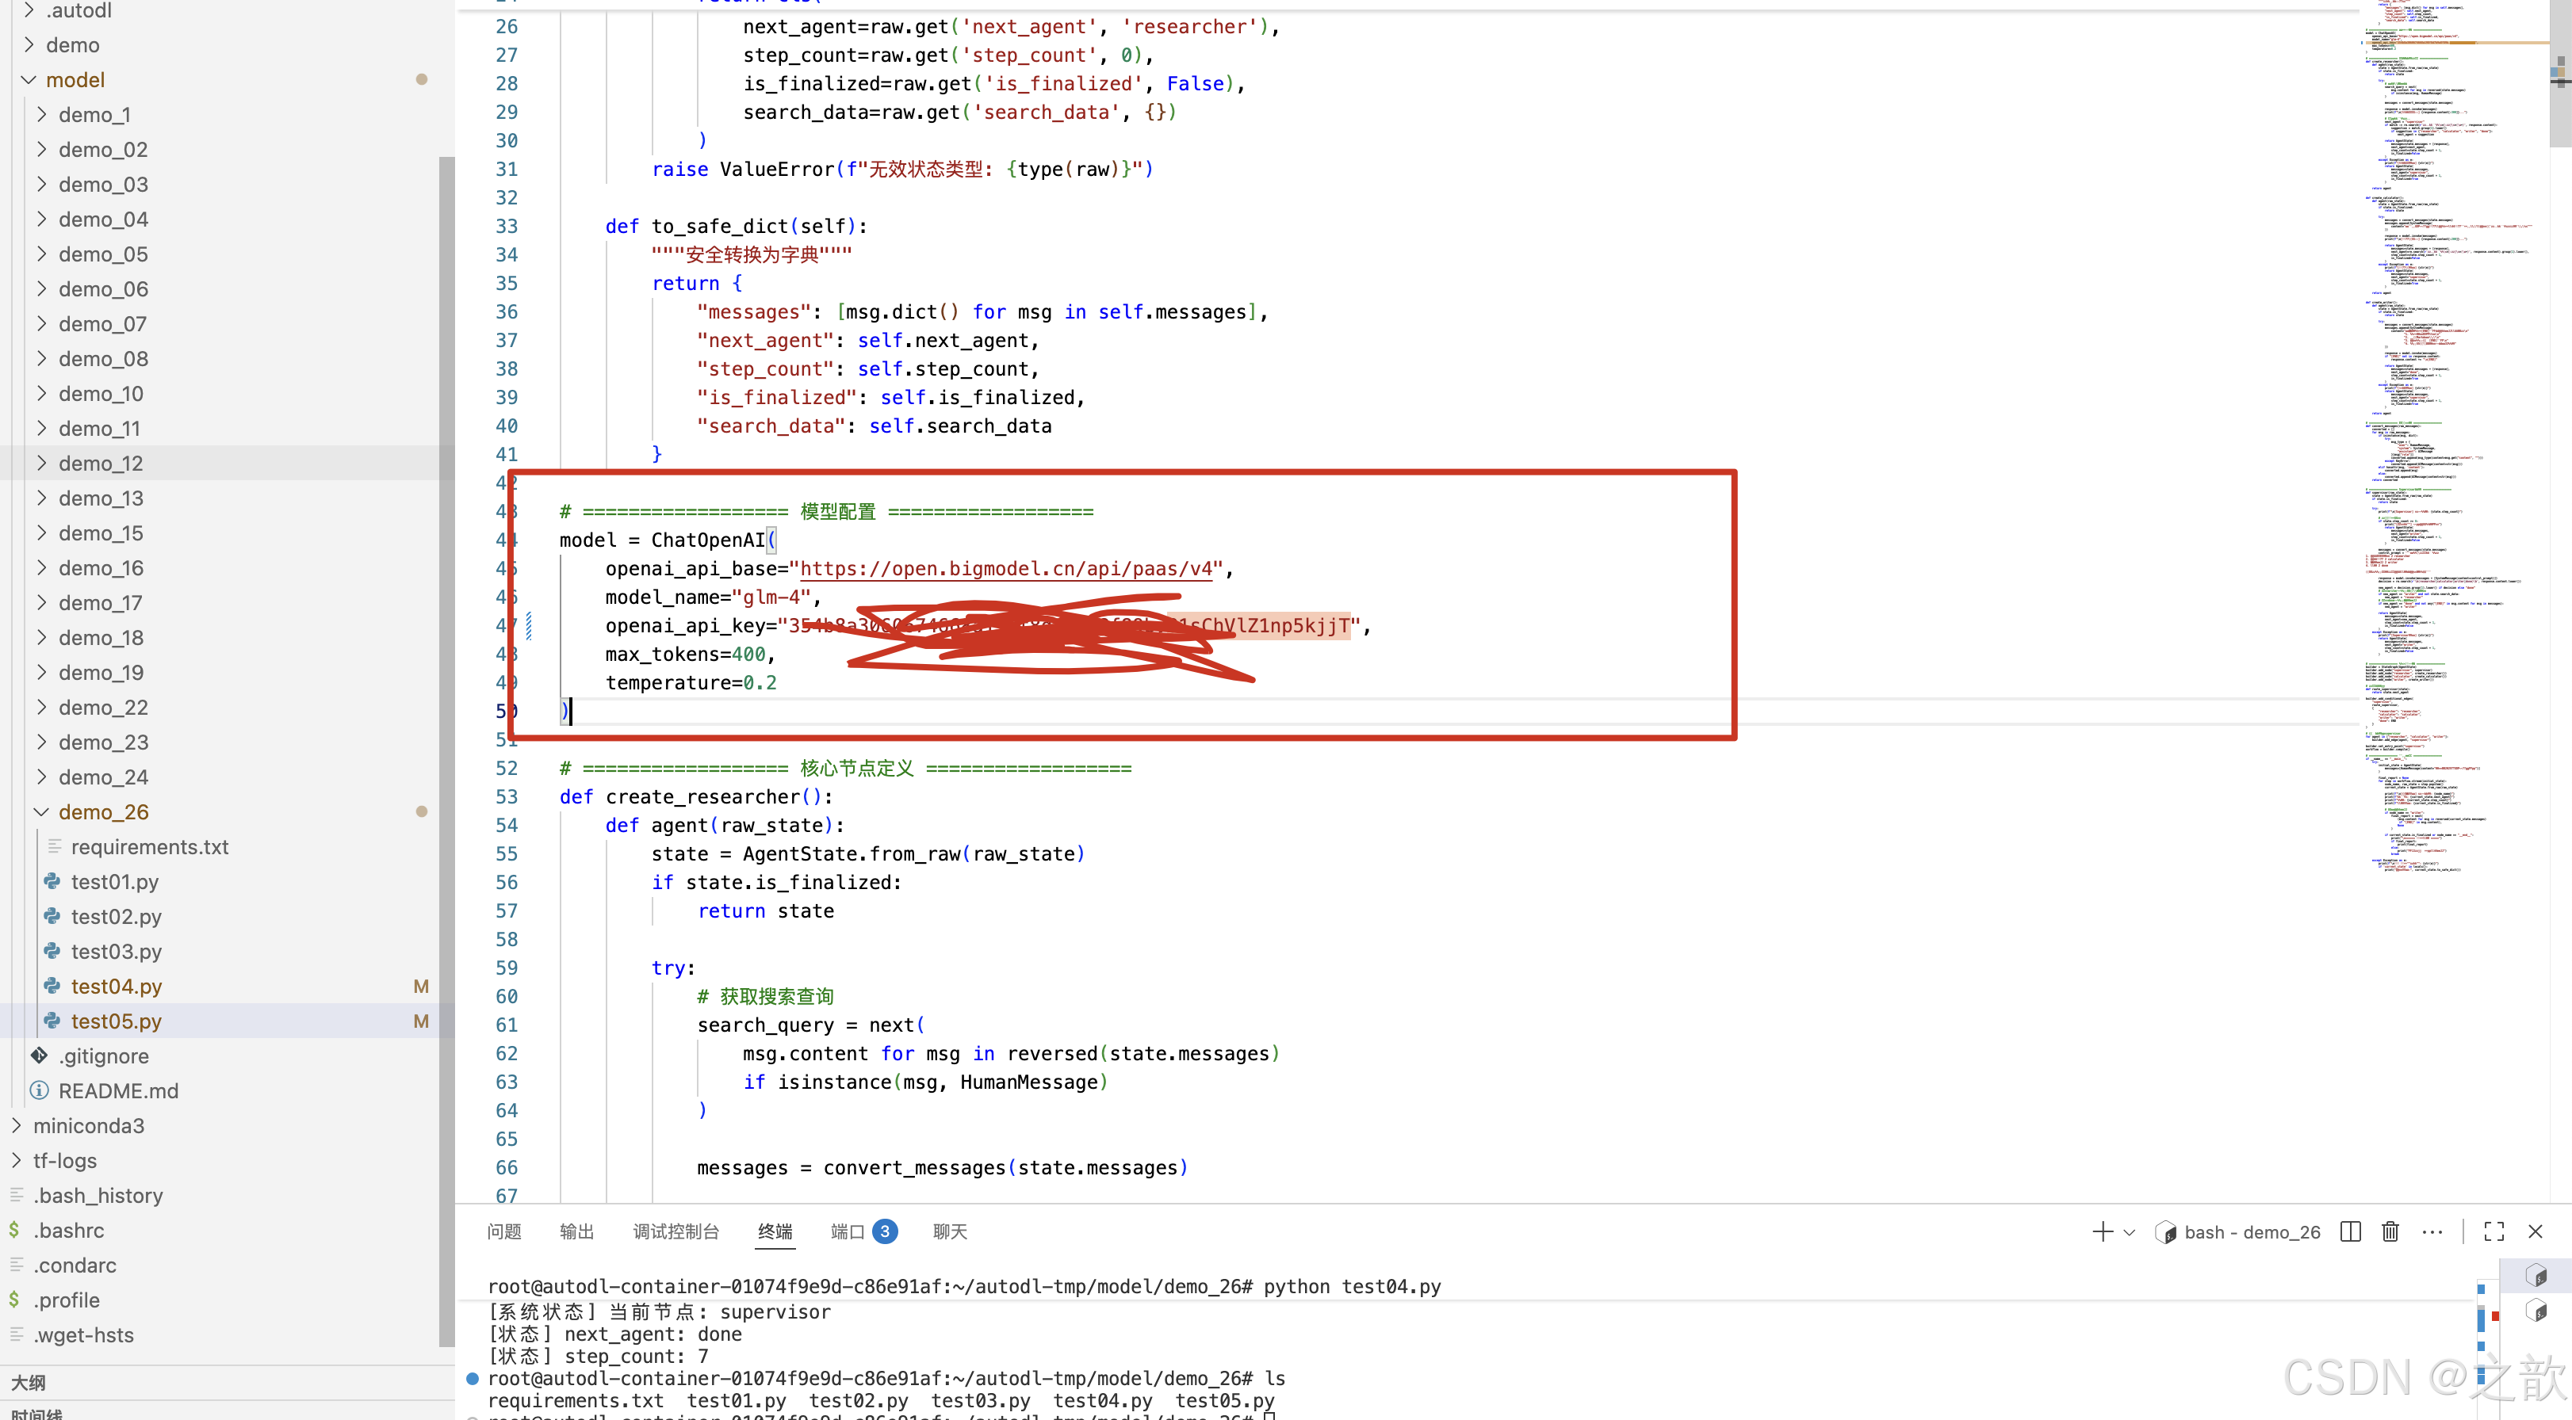Switch to the 调试控制台 tab

(x=675, y=1231)
